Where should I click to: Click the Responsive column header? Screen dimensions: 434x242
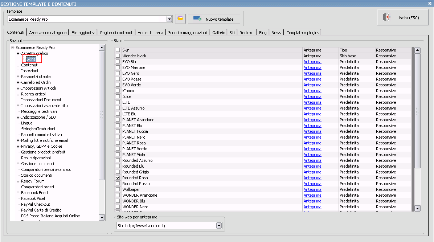pos(393,50)
